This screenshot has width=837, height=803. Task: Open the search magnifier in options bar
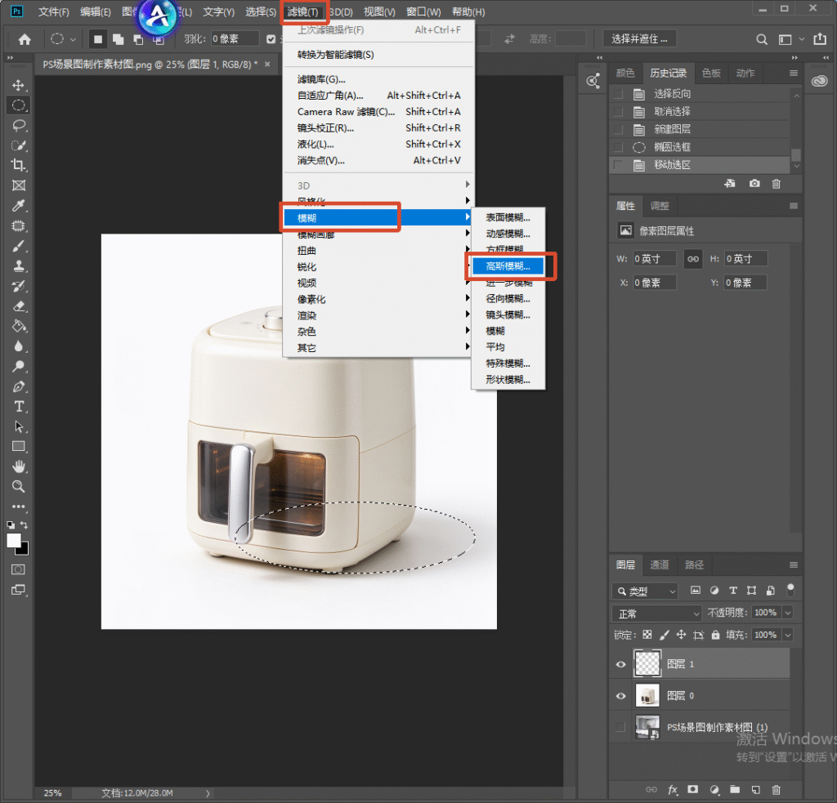(762, 39)
